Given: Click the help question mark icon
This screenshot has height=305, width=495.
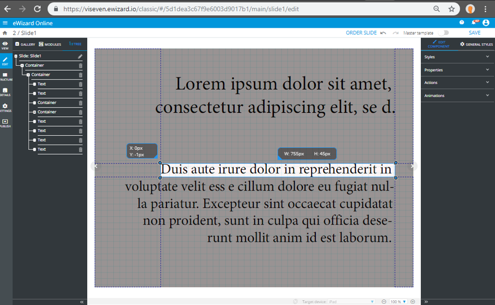Looking at the screenshot, I should pos(462,23).
